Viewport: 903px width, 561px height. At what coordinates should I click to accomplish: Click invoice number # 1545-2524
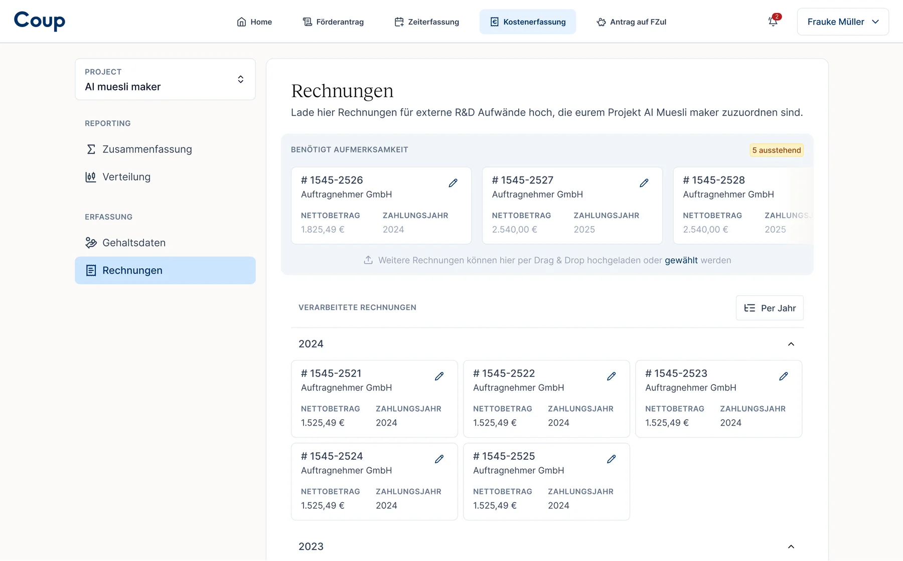[332, 456]
